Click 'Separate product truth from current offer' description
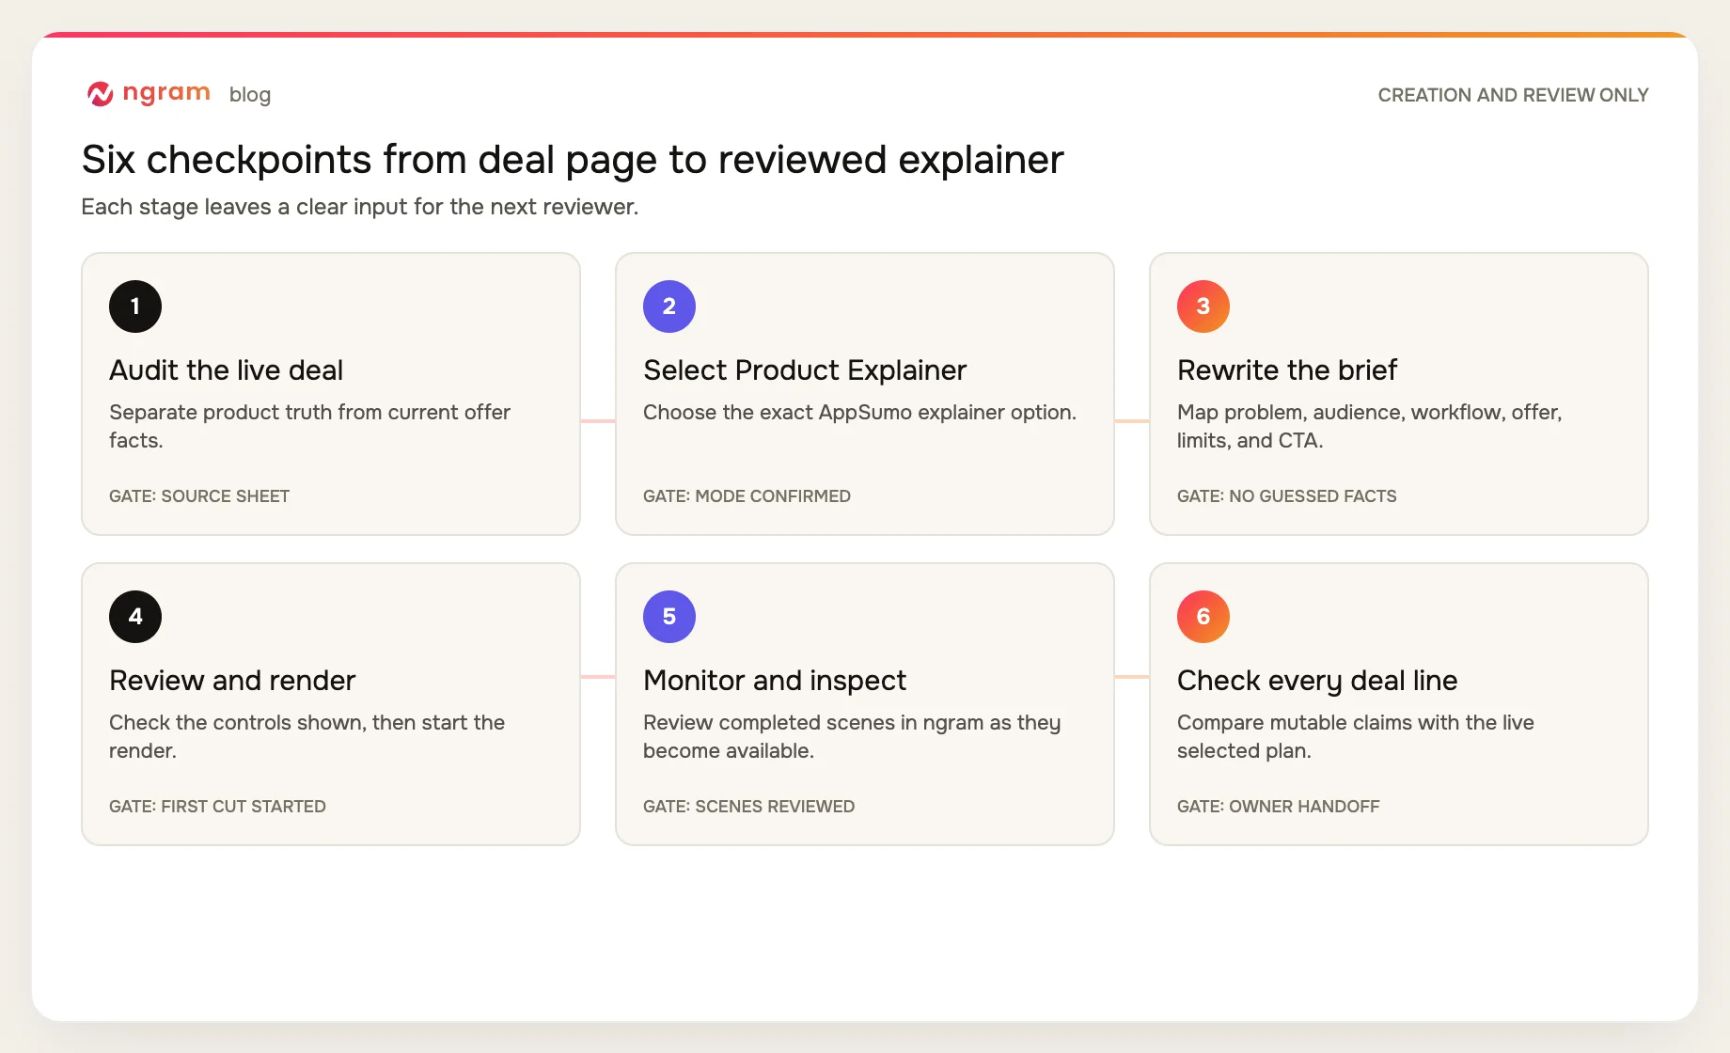Viewport: 1730px width, 1053px height. coord(310,426)
